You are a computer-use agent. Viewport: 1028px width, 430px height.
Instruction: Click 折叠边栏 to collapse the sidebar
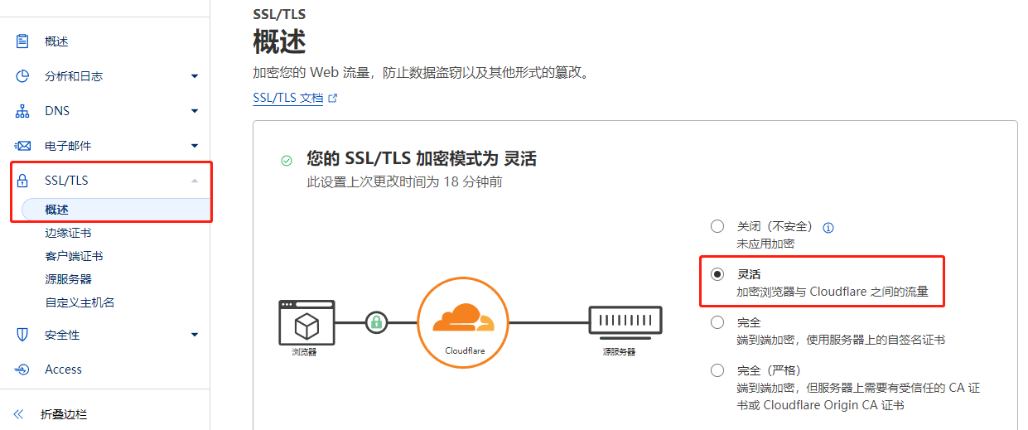pyautogui.click(x=63, y=414)
